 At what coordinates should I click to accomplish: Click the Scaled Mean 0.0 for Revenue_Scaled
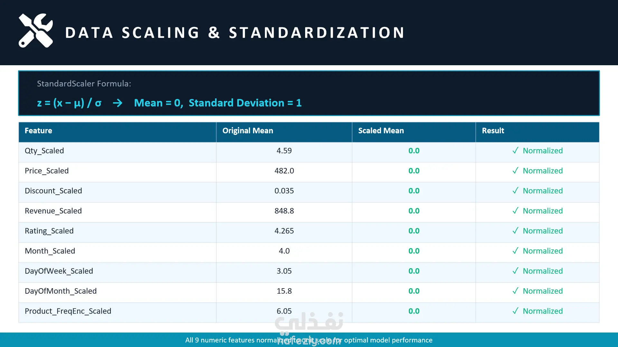[x=414, y=211]
